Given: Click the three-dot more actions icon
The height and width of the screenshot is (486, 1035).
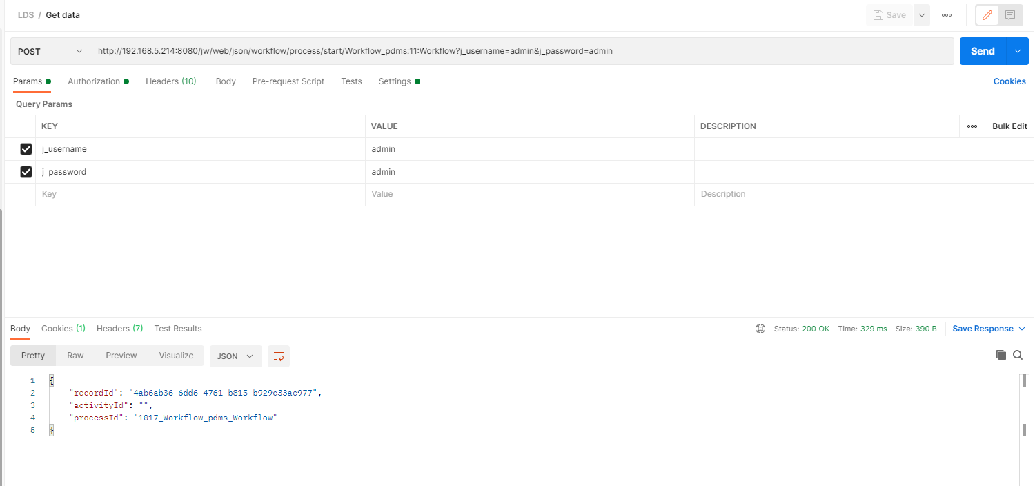Looking at the screenshot, I should tap(947, 15).
